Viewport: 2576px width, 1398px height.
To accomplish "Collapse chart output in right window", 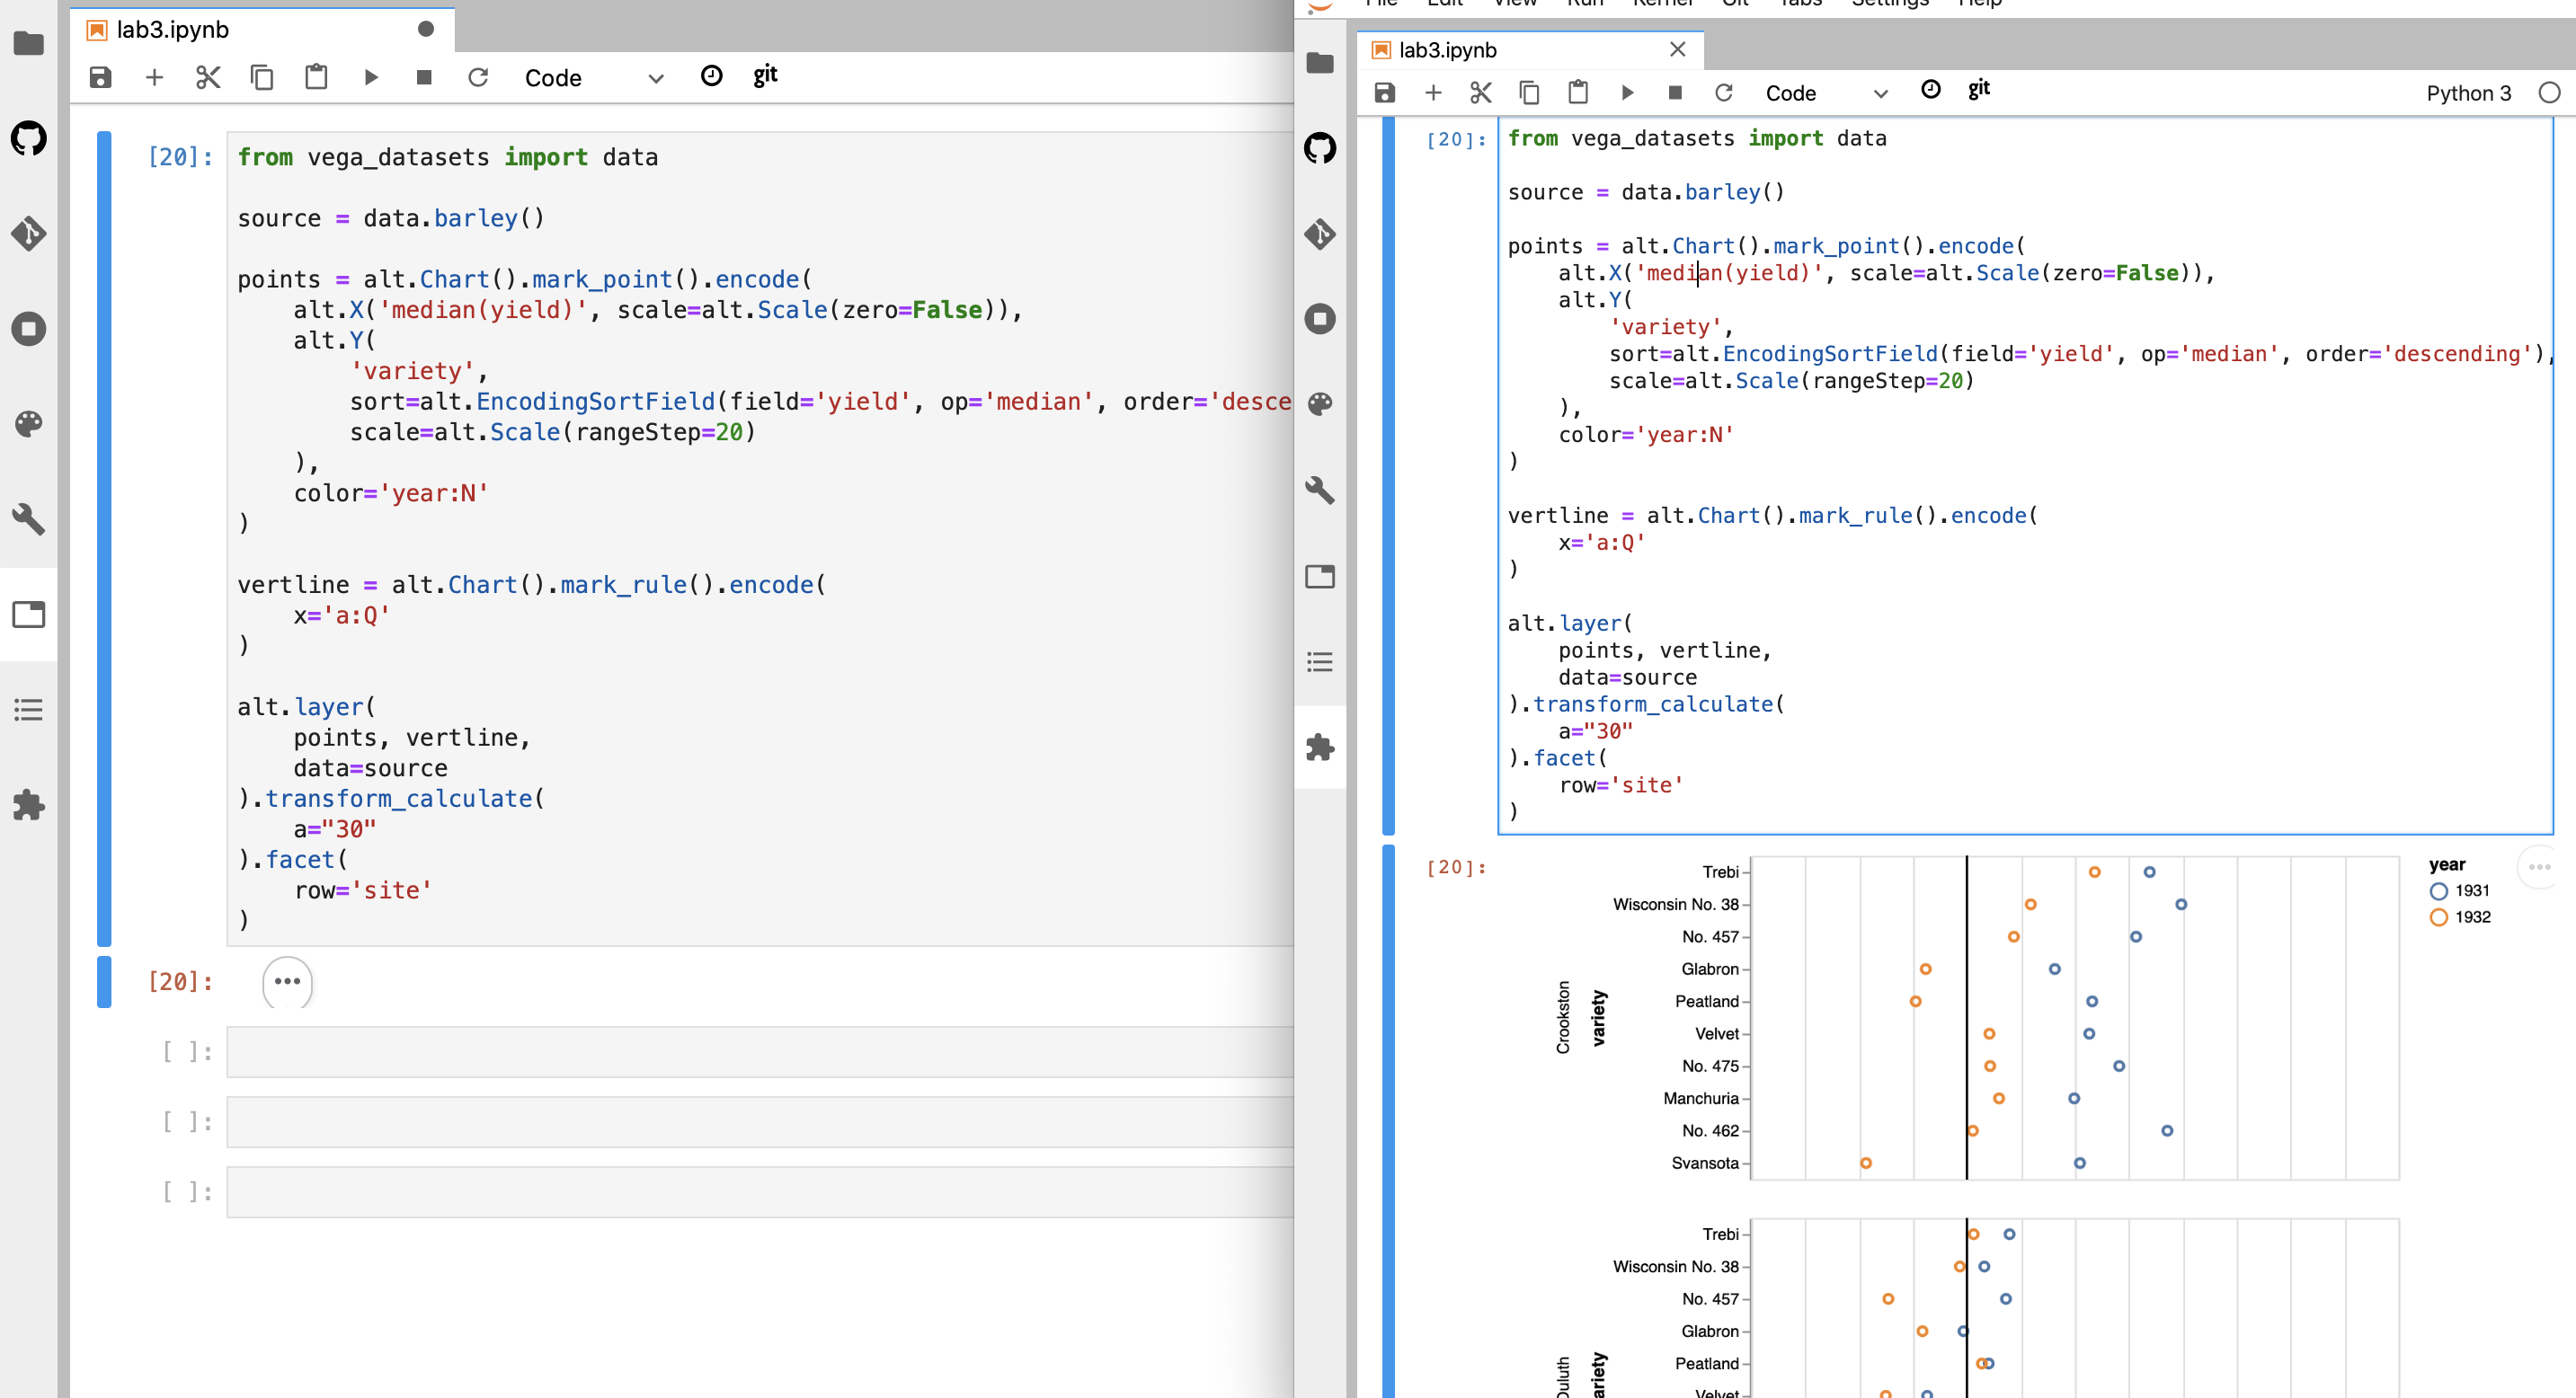I will point(1388,1121).
